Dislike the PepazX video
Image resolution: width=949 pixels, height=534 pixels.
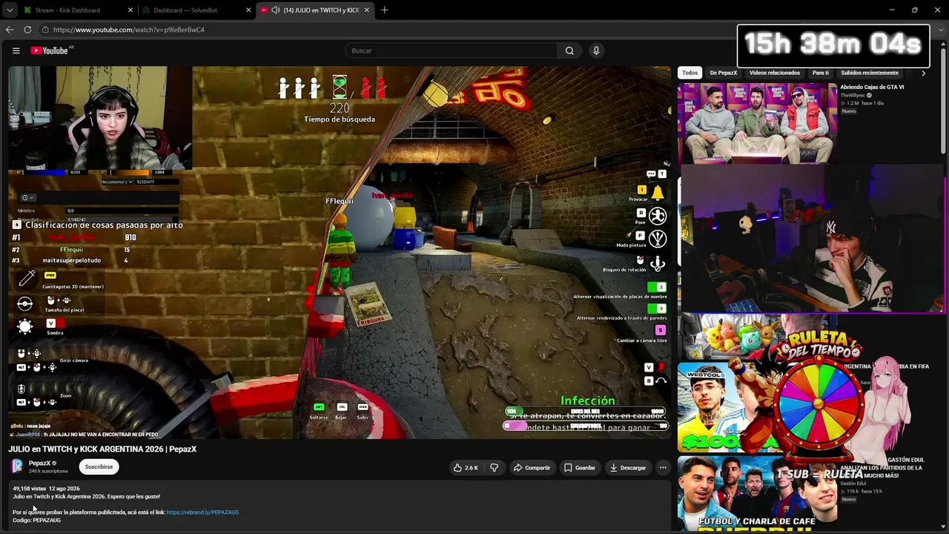[x=495, y=468]
